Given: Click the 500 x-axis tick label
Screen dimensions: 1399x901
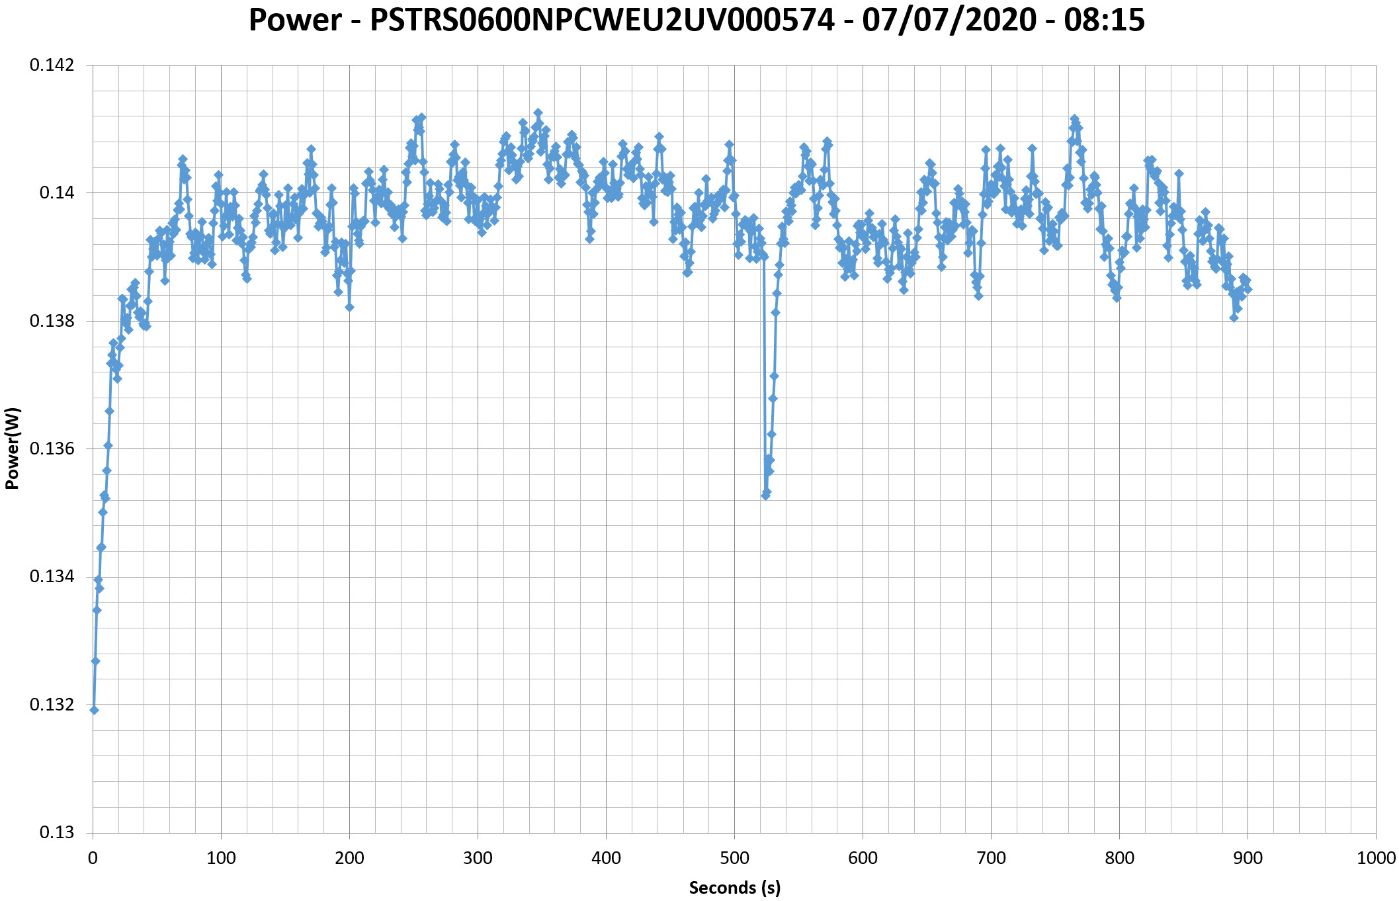Looking at the screenshot, I should click(734, 859).
